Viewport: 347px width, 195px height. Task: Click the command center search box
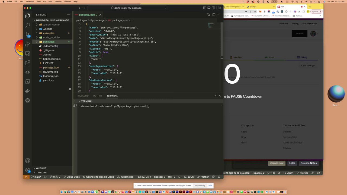(127, 8)
